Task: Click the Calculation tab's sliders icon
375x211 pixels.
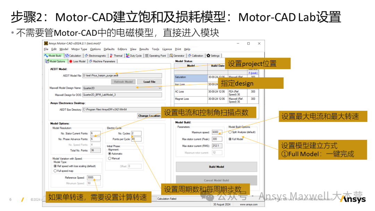Action: 67,56
